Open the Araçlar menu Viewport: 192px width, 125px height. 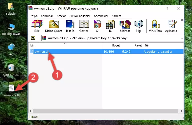(61, 16)
